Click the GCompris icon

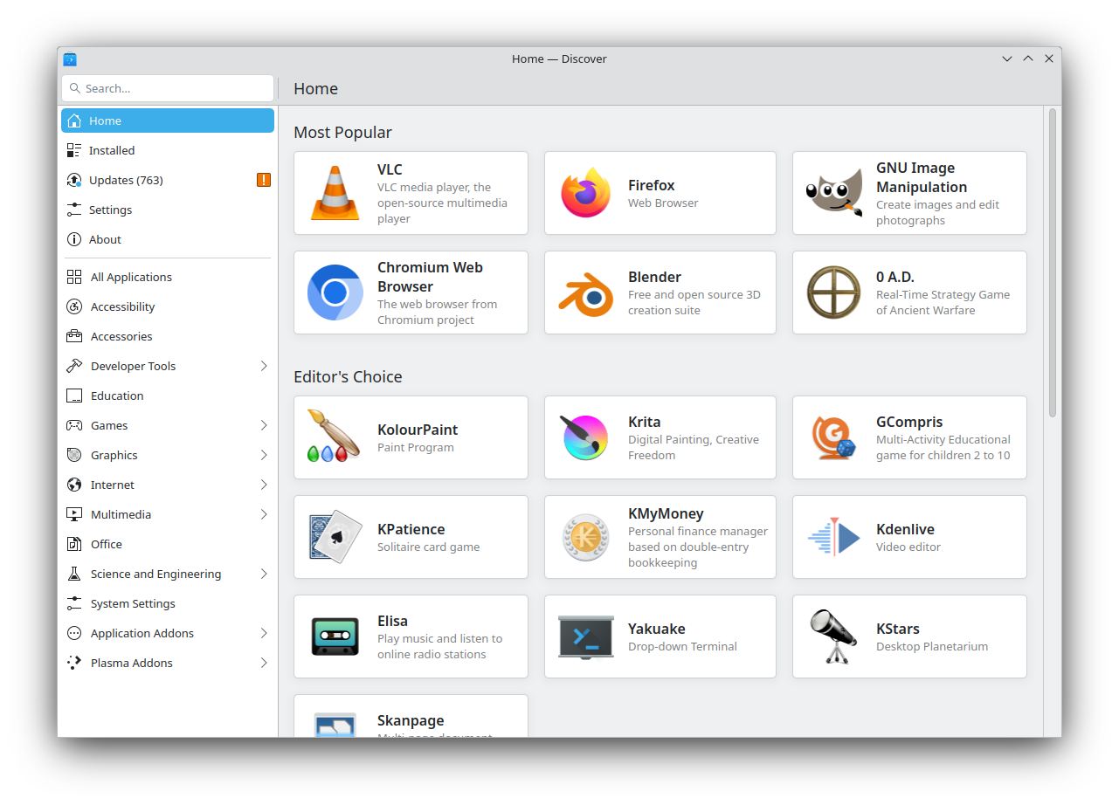click(x=834, y=437)
